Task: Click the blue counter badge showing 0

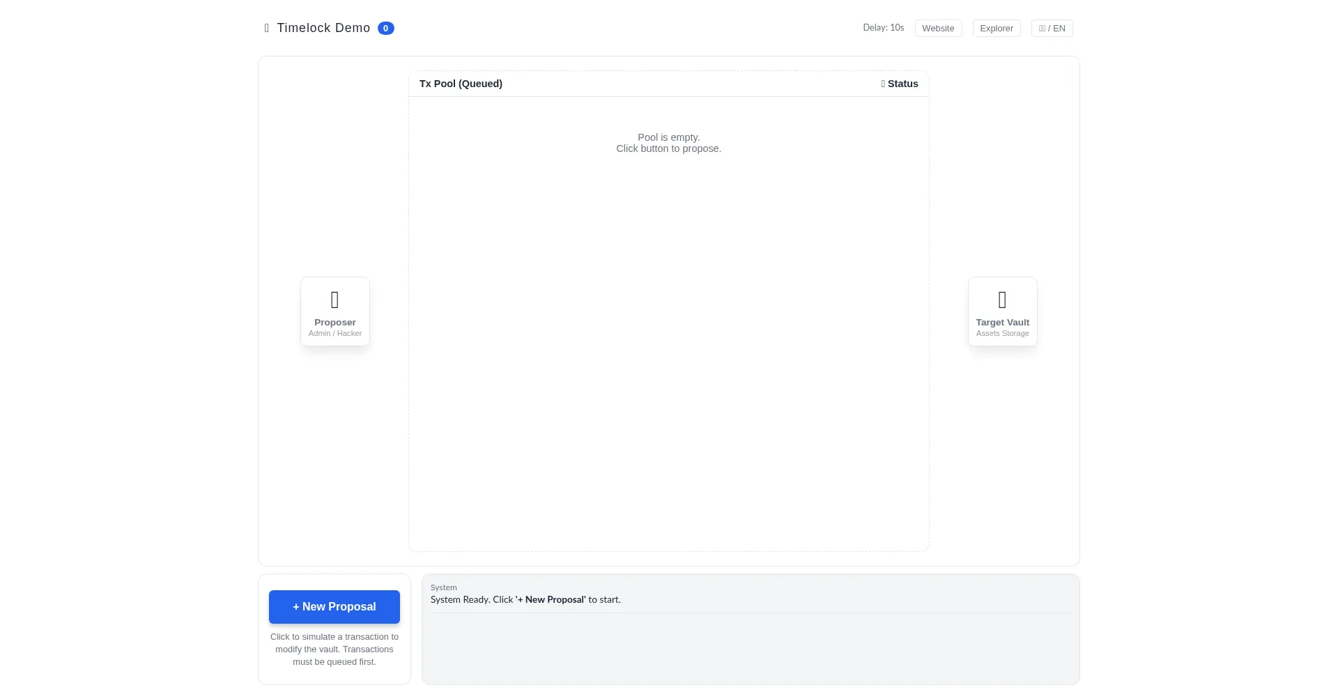Action: (x=385, y=28)
